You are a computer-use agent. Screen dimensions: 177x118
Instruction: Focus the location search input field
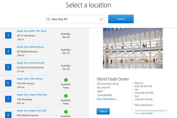point(75,19)
